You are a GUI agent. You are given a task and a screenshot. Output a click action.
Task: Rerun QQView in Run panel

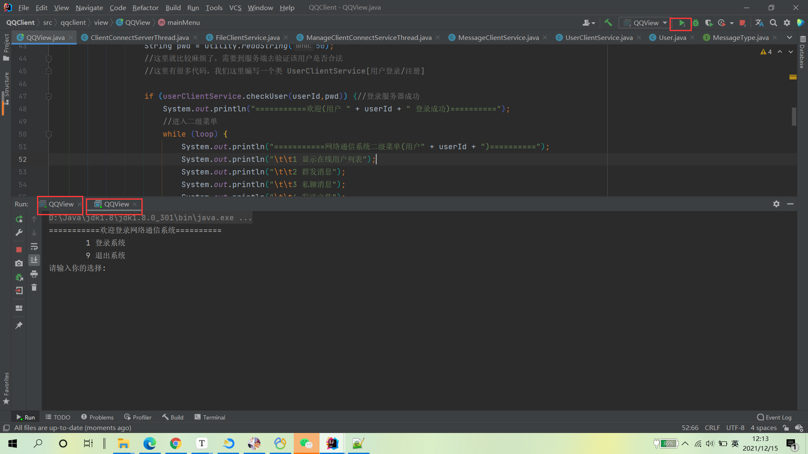(x=19, y=219)
